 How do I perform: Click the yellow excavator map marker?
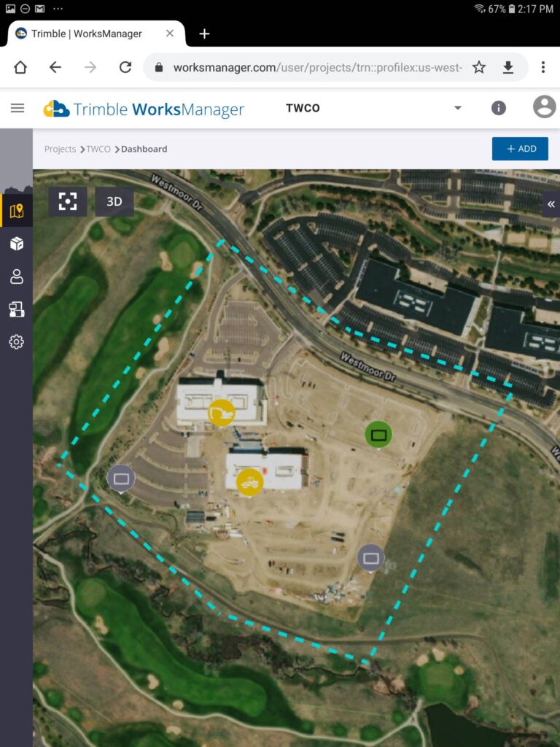[x=222, y=413]
